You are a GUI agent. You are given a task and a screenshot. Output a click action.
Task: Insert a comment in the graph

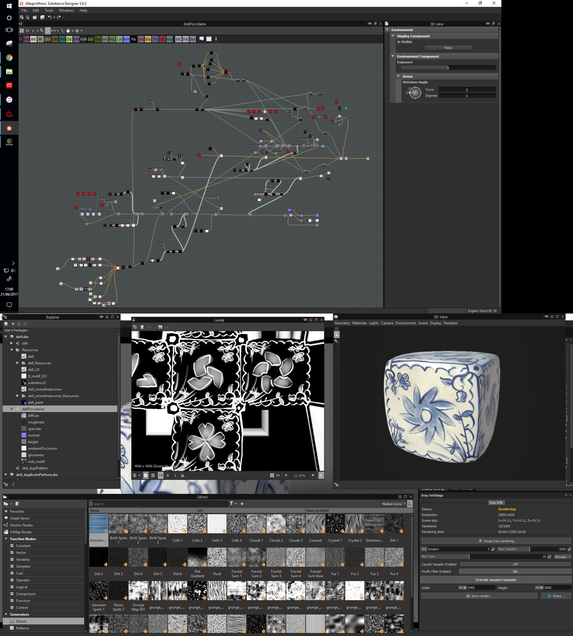pos(201,39)
